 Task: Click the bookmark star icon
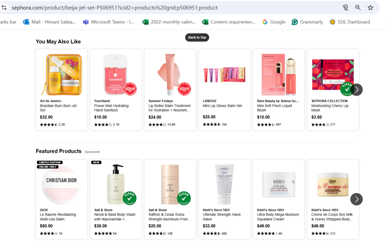tap(370, 8)
